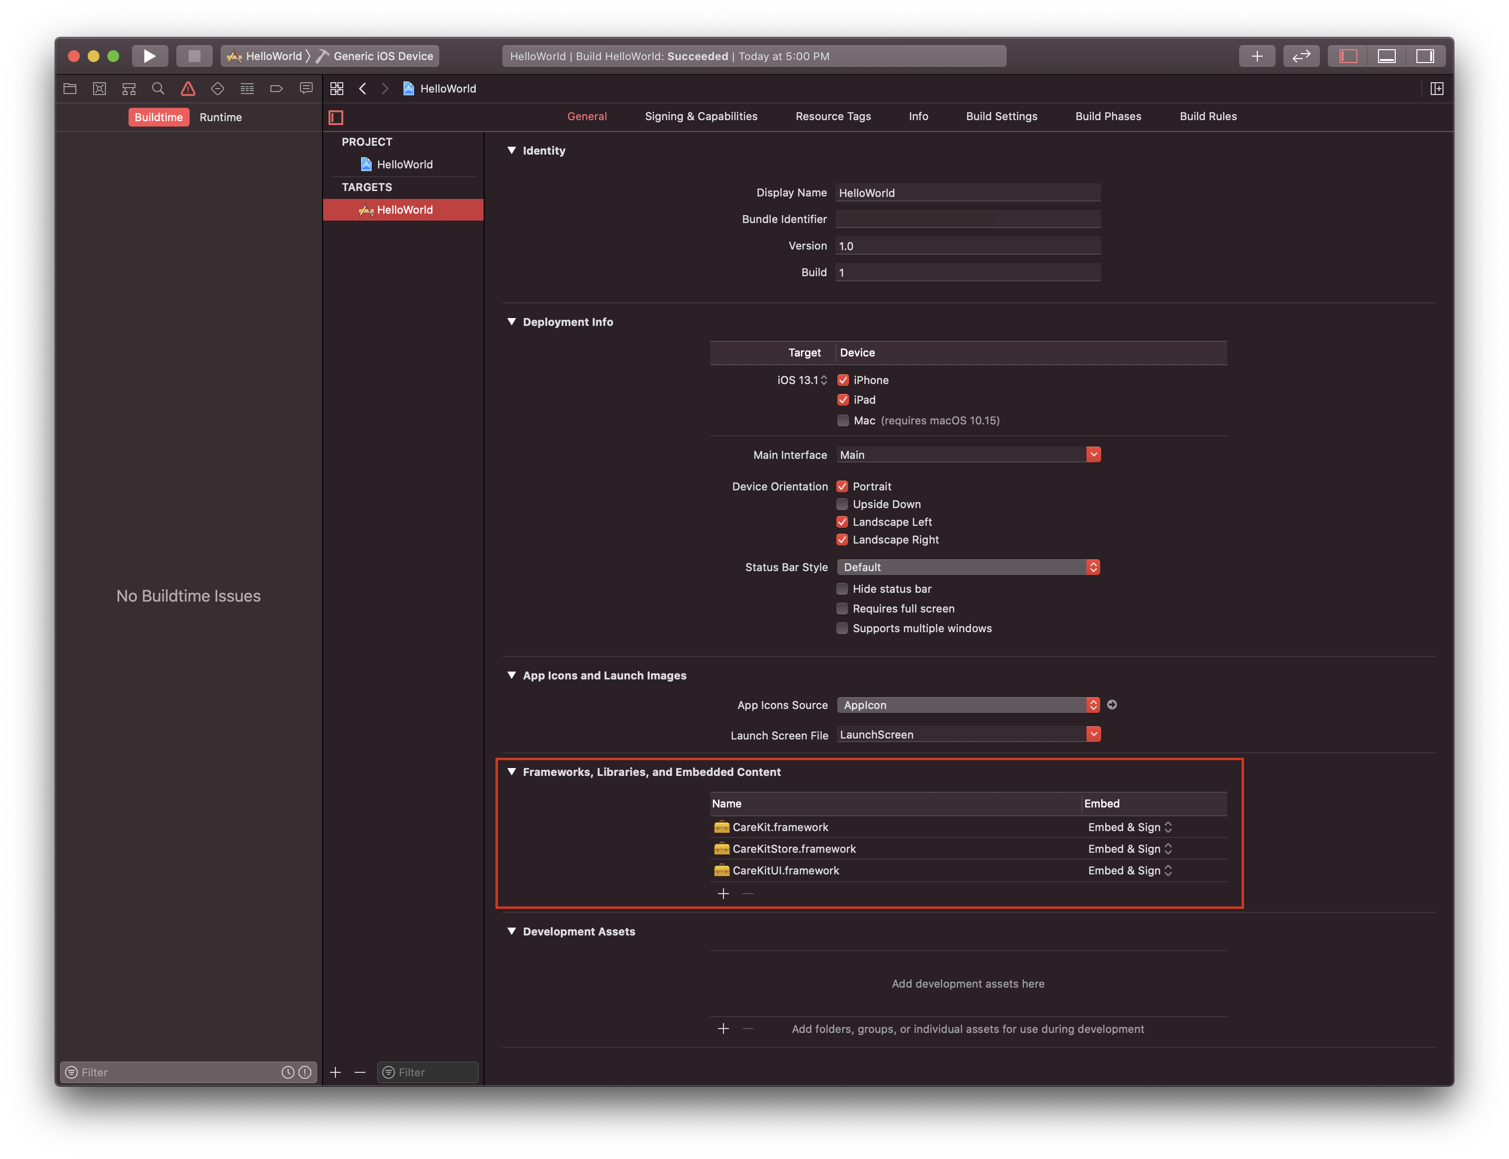Show only recent issues clock filter
Image resolution: width=1509 pixels, height=1159 pixels.
(288, 1072)
